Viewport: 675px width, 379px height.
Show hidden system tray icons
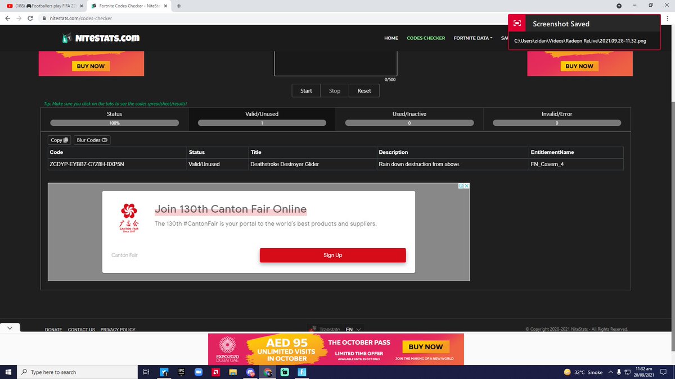click(611, 372)
